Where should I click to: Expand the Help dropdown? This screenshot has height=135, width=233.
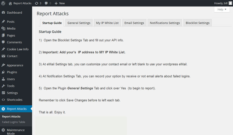[x=222, y=9]
